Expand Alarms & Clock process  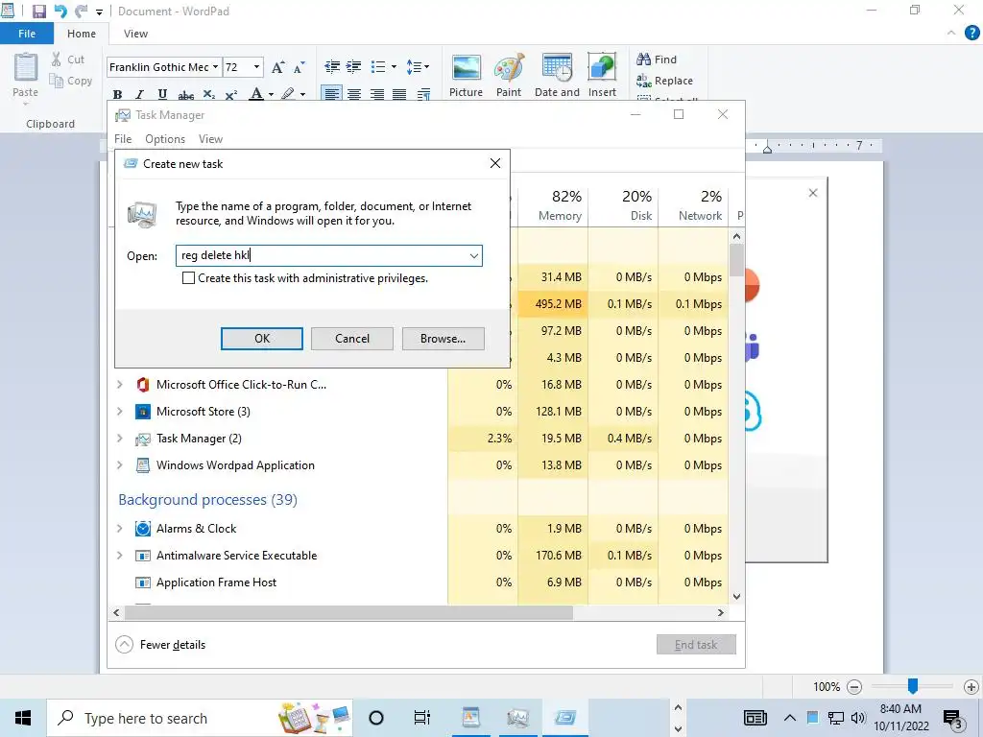point(120,529)
